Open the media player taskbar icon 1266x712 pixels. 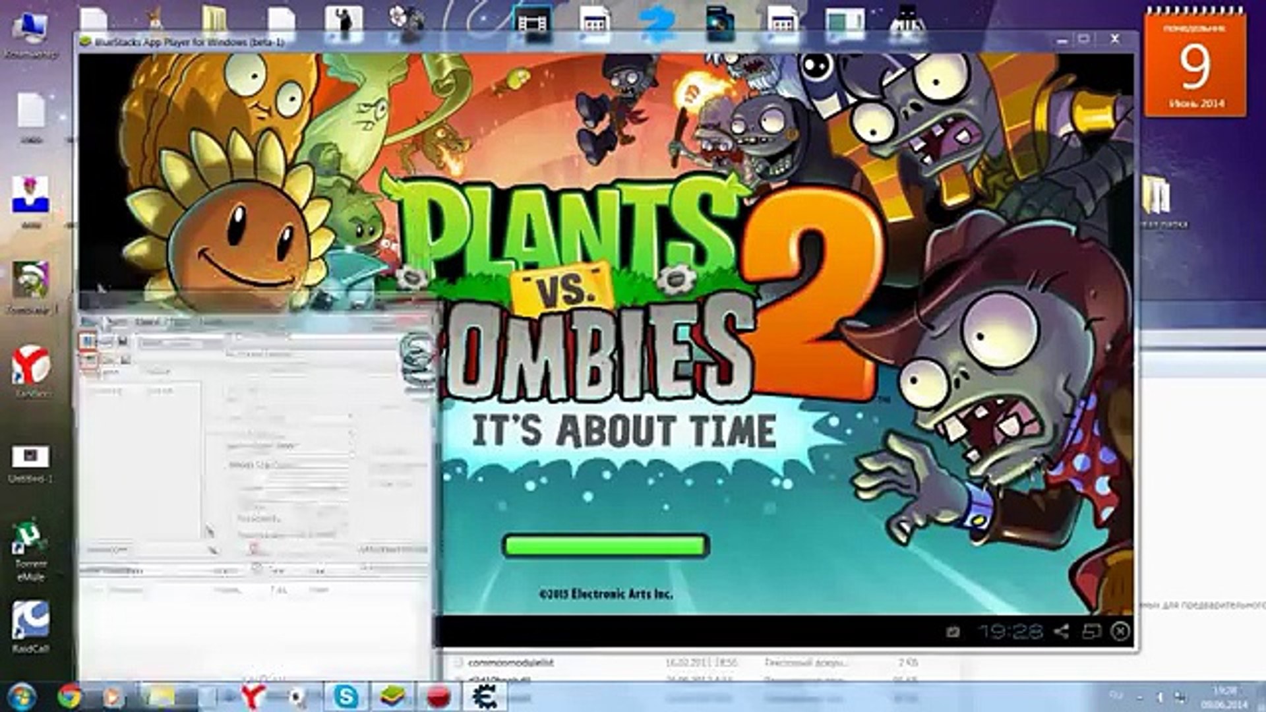[112, 697]
